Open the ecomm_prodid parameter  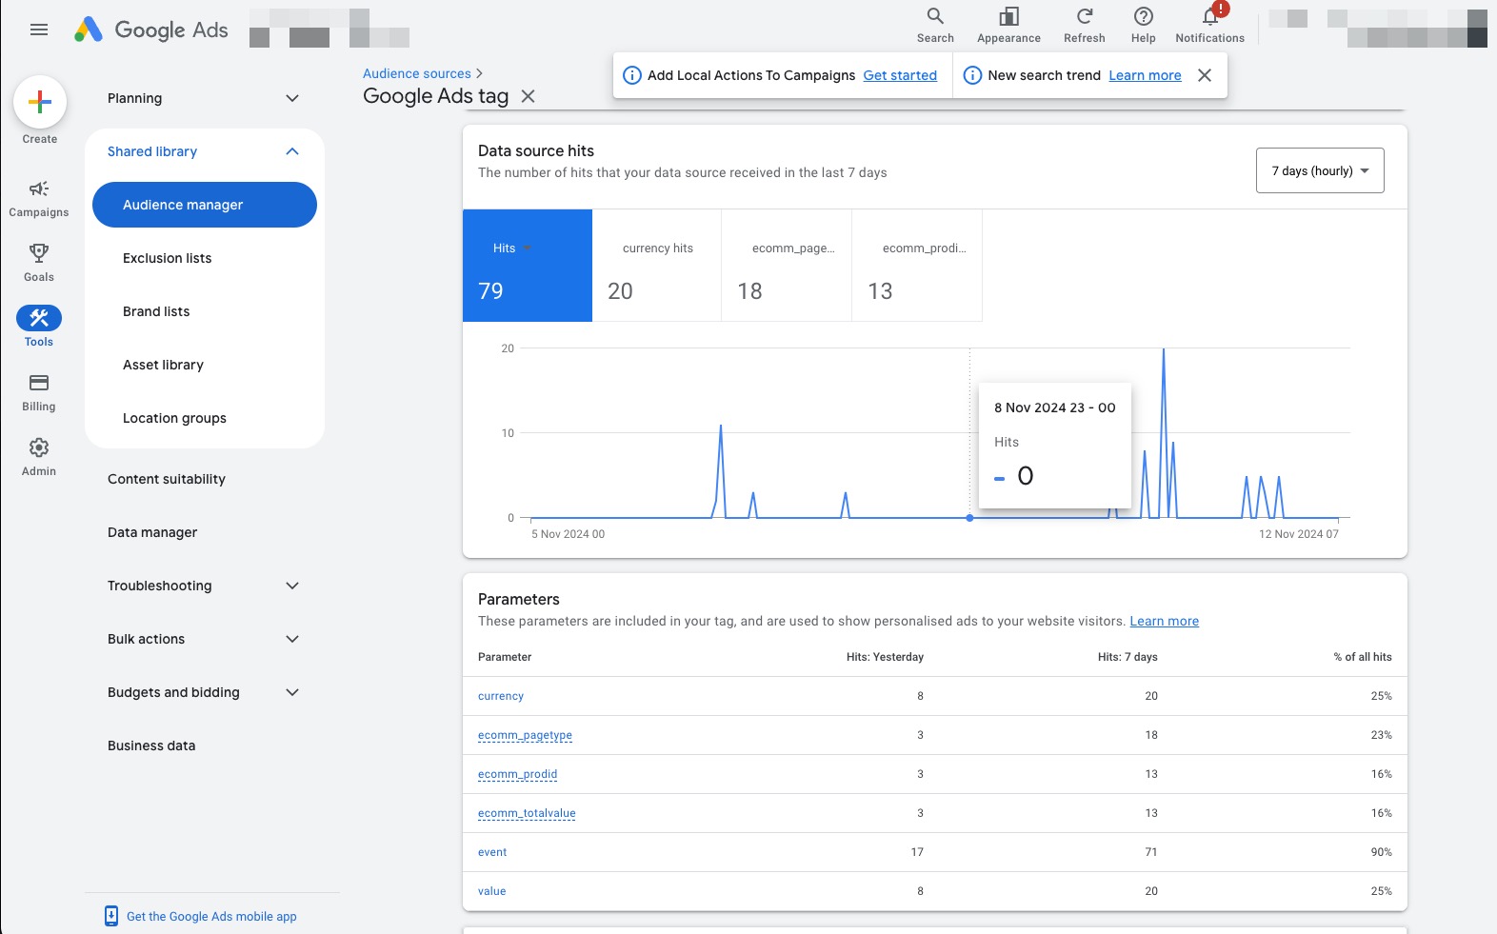click(x=517, y=774)
